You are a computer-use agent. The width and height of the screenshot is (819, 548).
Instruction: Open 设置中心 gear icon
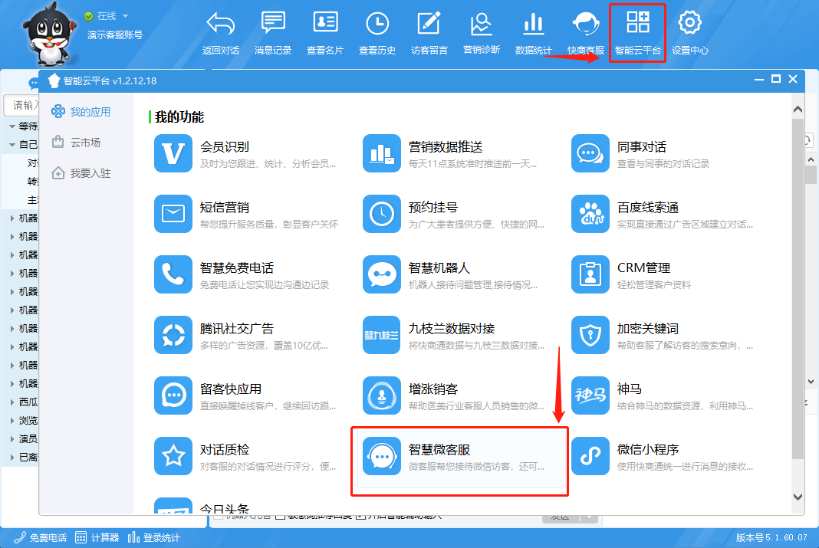[x=689, y=32]
